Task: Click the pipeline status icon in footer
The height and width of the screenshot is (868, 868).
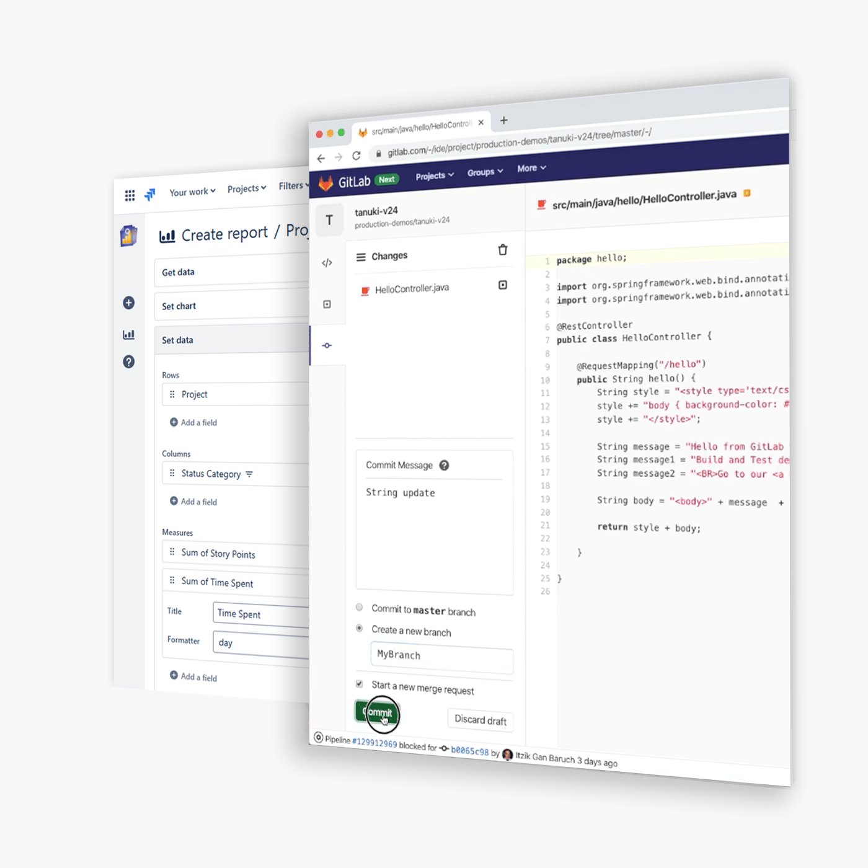Action: point(319,737)
